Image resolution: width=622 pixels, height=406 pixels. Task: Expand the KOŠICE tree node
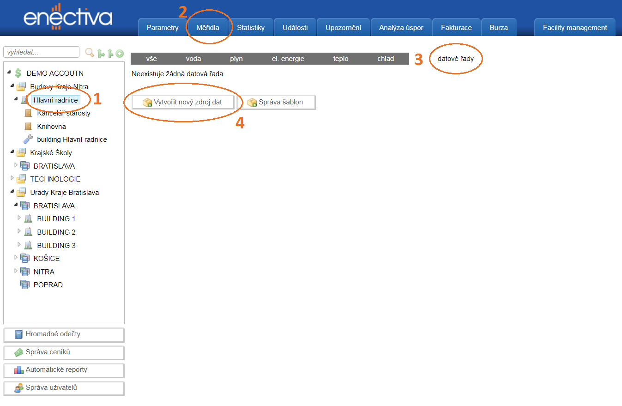(16, 258)
